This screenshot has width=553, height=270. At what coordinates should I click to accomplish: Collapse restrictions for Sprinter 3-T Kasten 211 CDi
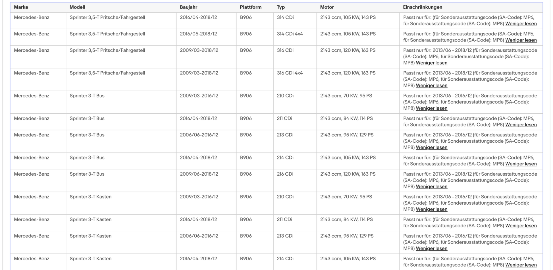tap(521, 226)
